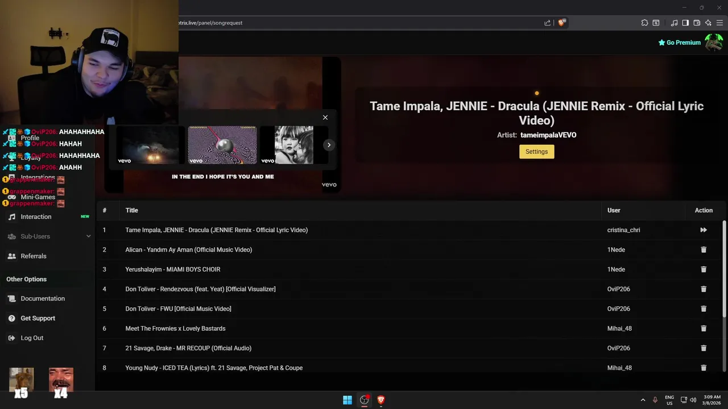Click the browser address bar URL
Screen dimensions: 728x409
click(210, 23)
